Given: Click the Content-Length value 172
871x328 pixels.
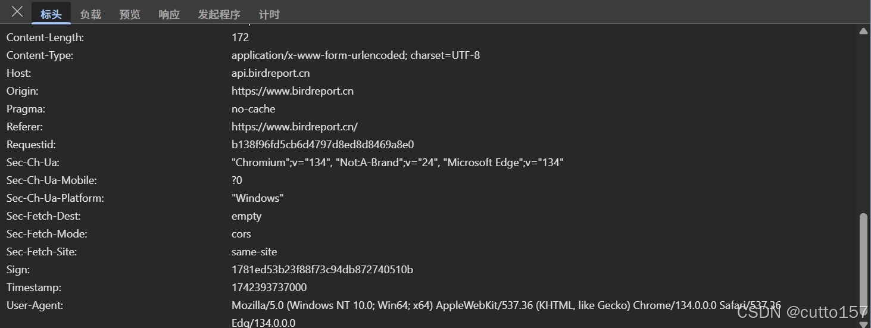Looking at the screenshot, I should pyautogui.click(x=240, y=38).
